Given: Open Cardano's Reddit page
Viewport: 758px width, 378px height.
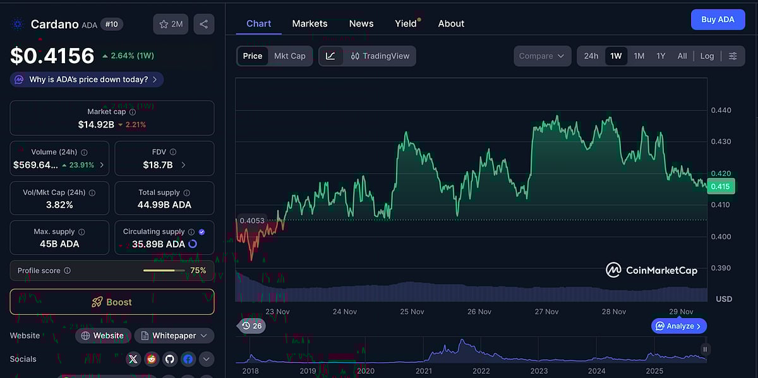Looking at the screenshot, I should (x=152, y=358).
